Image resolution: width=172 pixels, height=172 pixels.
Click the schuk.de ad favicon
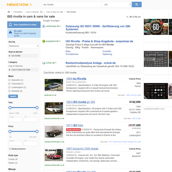44,63
